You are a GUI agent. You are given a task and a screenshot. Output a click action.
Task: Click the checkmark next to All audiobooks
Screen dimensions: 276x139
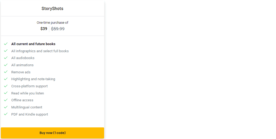tap(6, 58)
